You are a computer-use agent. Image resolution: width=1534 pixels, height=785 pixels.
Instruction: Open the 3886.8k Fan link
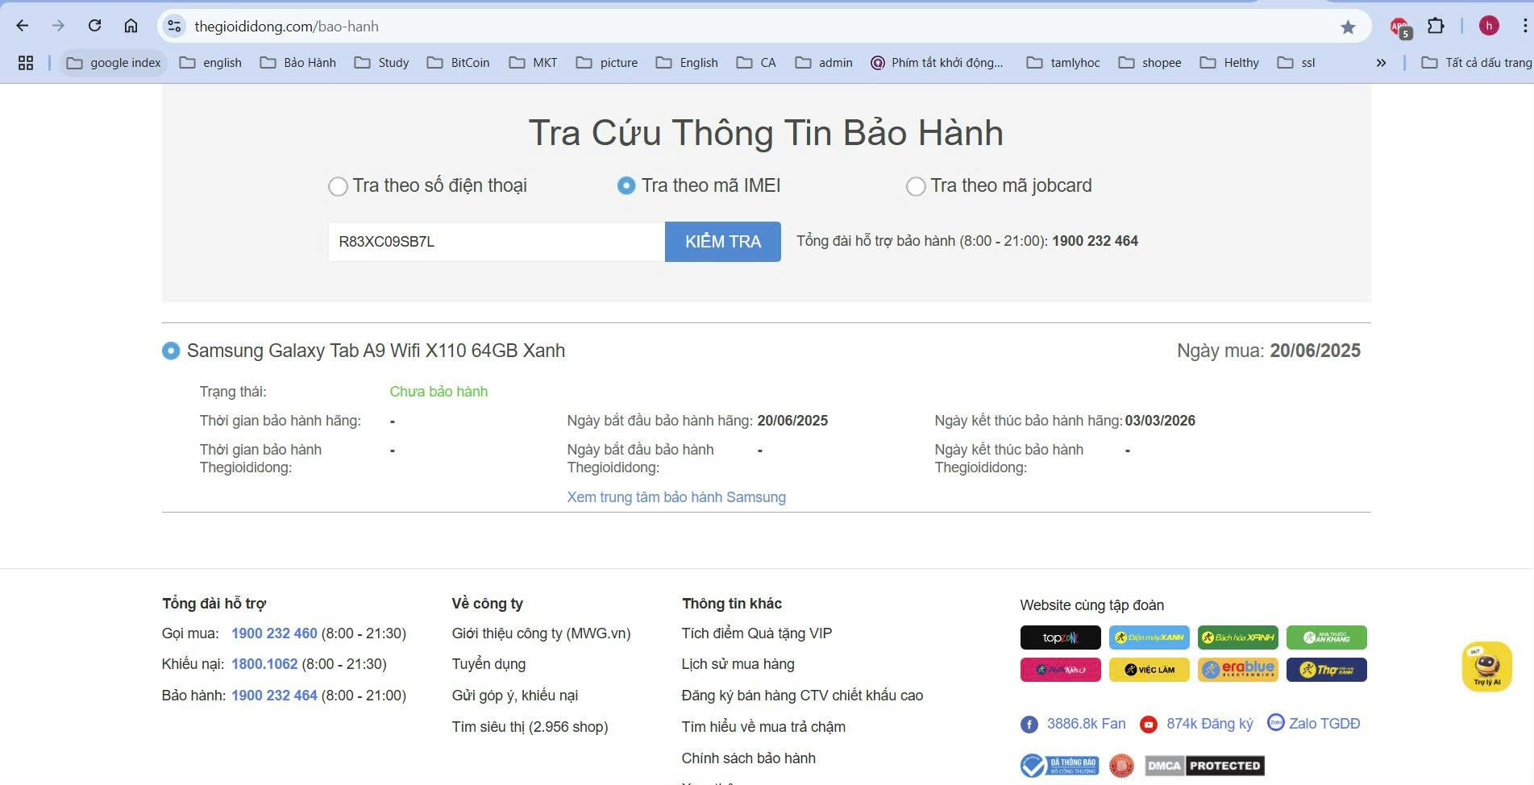click(1086, 724)
